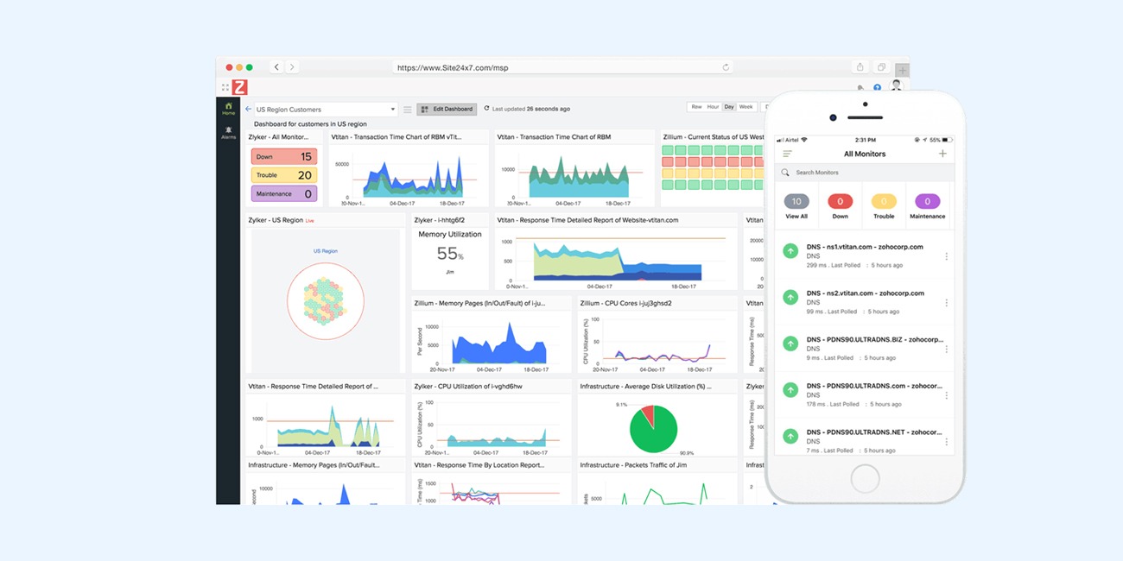Open options menu for DNS ns1.vtitan.com monitor
Image resolution: width=1123 pixels, height=561 pixels.
pyautogui.click(x=947, y=256)
